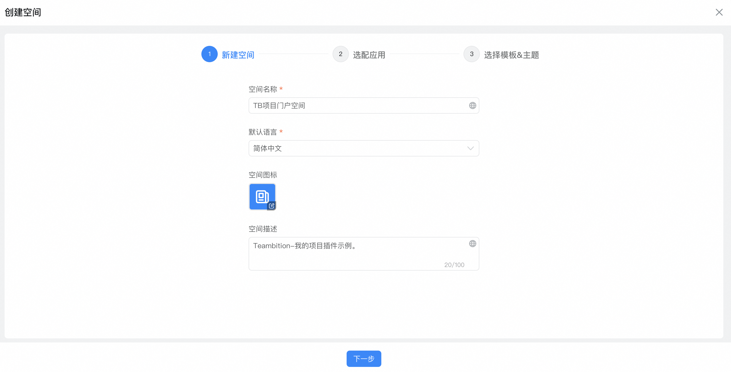
Task: Select the 新建空间 step label
Action: (238, 55)
